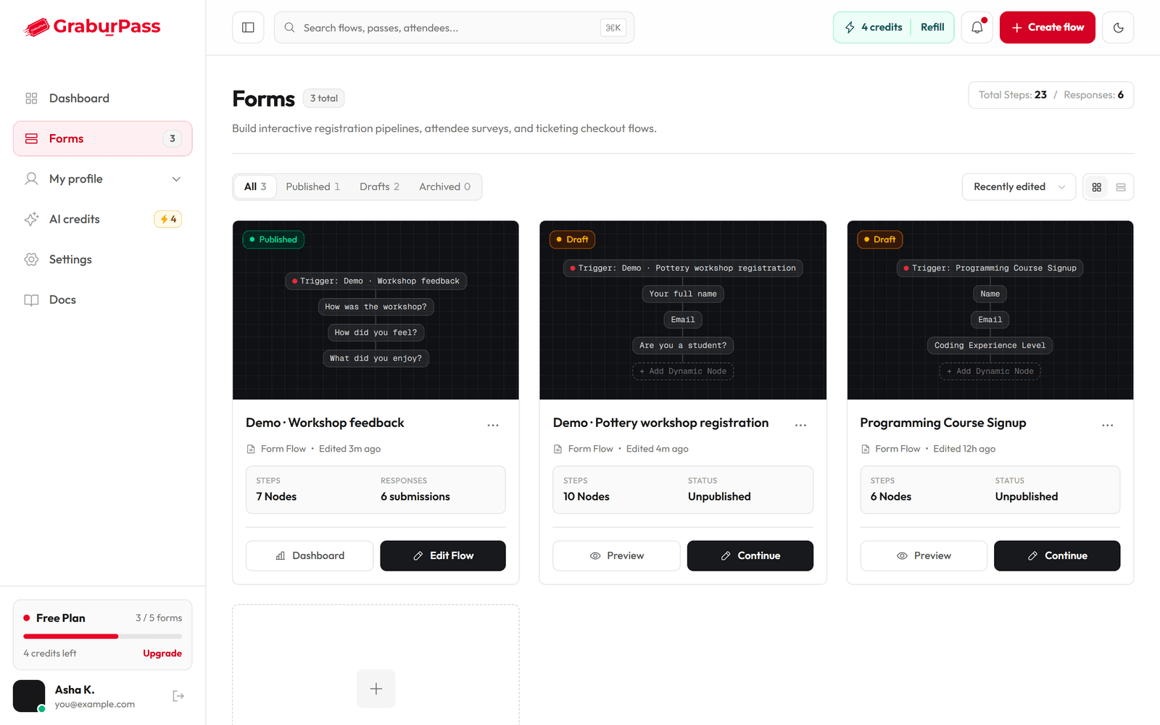This screenshot has width=1160, height=725.
Task: Continue editing Pottery workshop registration
Action: 750,556
